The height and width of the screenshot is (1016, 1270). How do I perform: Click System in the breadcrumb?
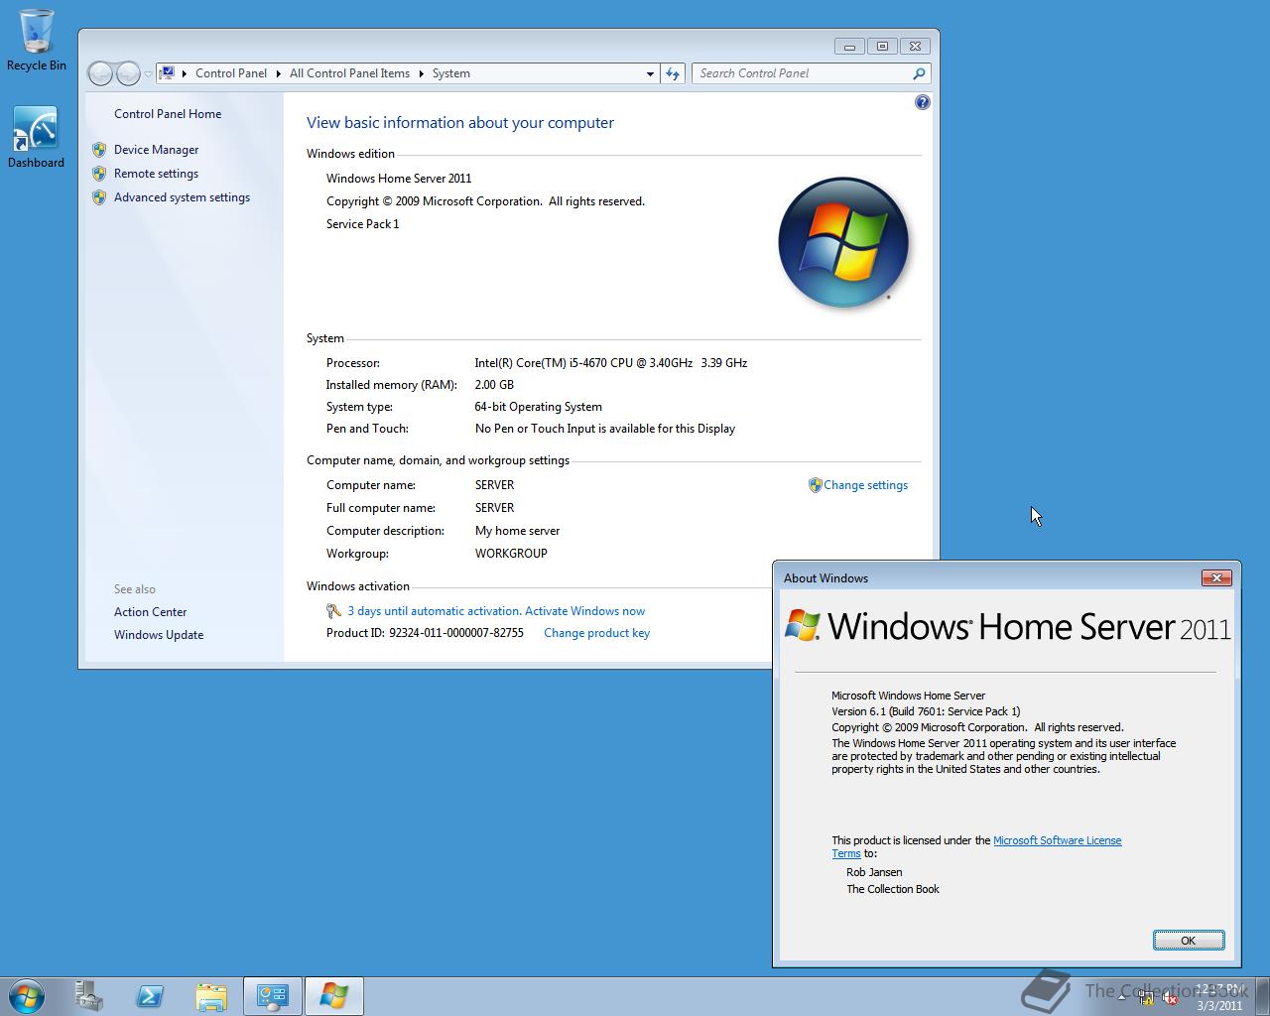pyautogui.click(x=450, y=73)
